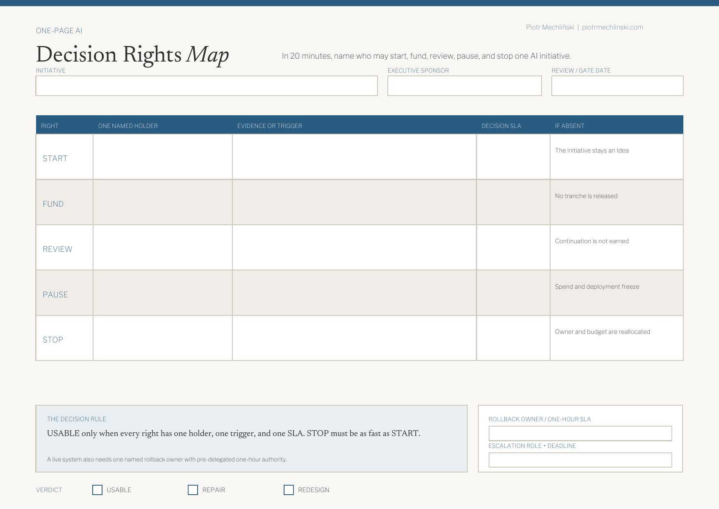Check the REPAIR verdict checkbox
The height and width of the screenshot is (509, 719).
tap(193, 490)
